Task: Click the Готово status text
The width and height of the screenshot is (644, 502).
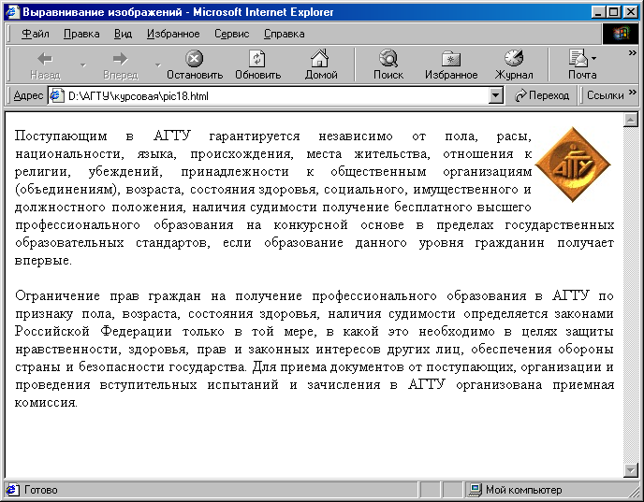Action: click(x=40, y=490)
